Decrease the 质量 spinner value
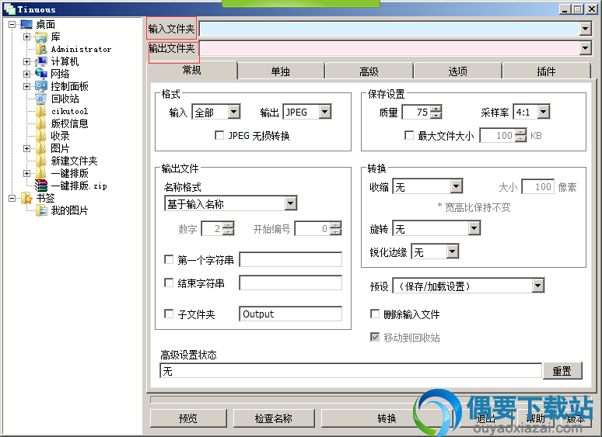Image resolution: width=602 pixels, height=437 pixels. (x=436, y=116)
